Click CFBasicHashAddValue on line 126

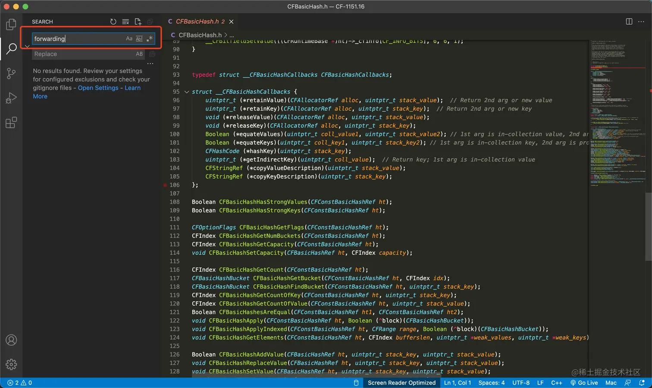251,355
